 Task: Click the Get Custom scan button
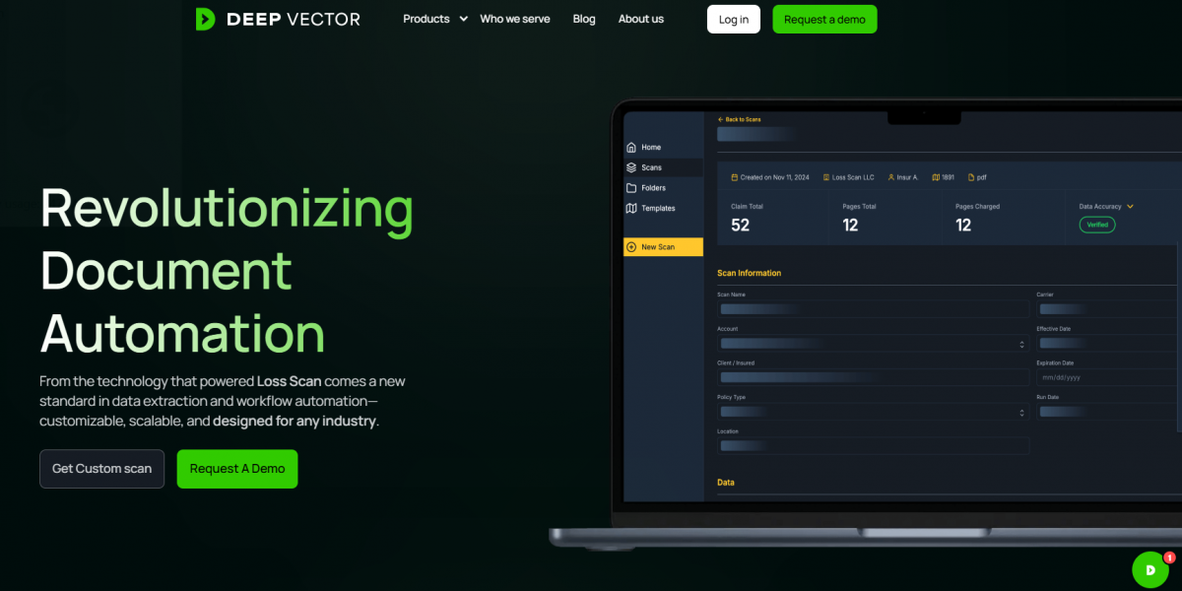click(x=101, y=469)
